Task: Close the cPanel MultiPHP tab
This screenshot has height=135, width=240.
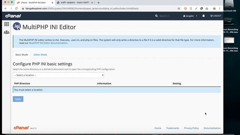Action: (52, 3)
